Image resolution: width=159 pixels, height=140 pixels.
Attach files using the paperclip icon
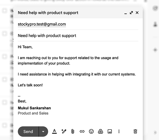(x=73, y=131)
